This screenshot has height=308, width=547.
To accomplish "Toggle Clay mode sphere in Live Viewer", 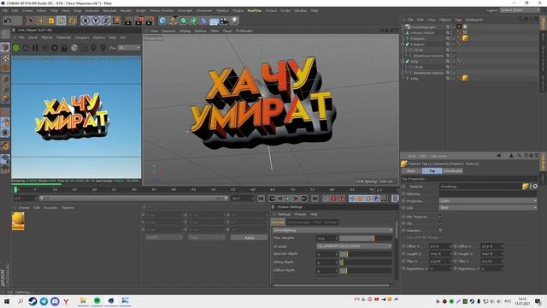I will (x=74, y=48).
